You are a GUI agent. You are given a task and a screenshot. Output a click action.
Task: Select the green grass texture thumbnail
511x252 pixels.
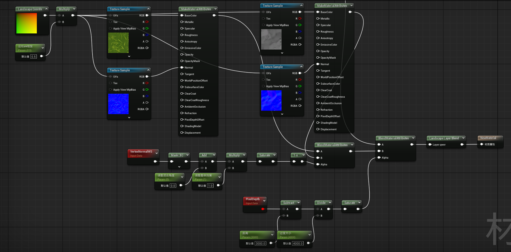pyautogui.click(x=118, y=43)
